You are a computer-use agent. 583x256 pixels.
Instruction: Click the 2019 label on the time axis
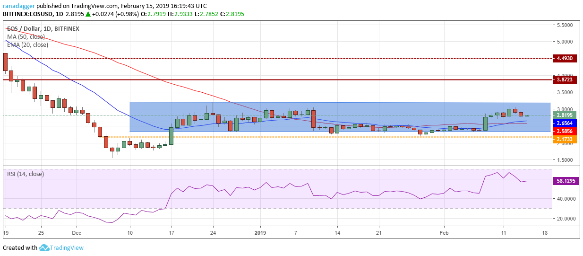coord(260,233)
